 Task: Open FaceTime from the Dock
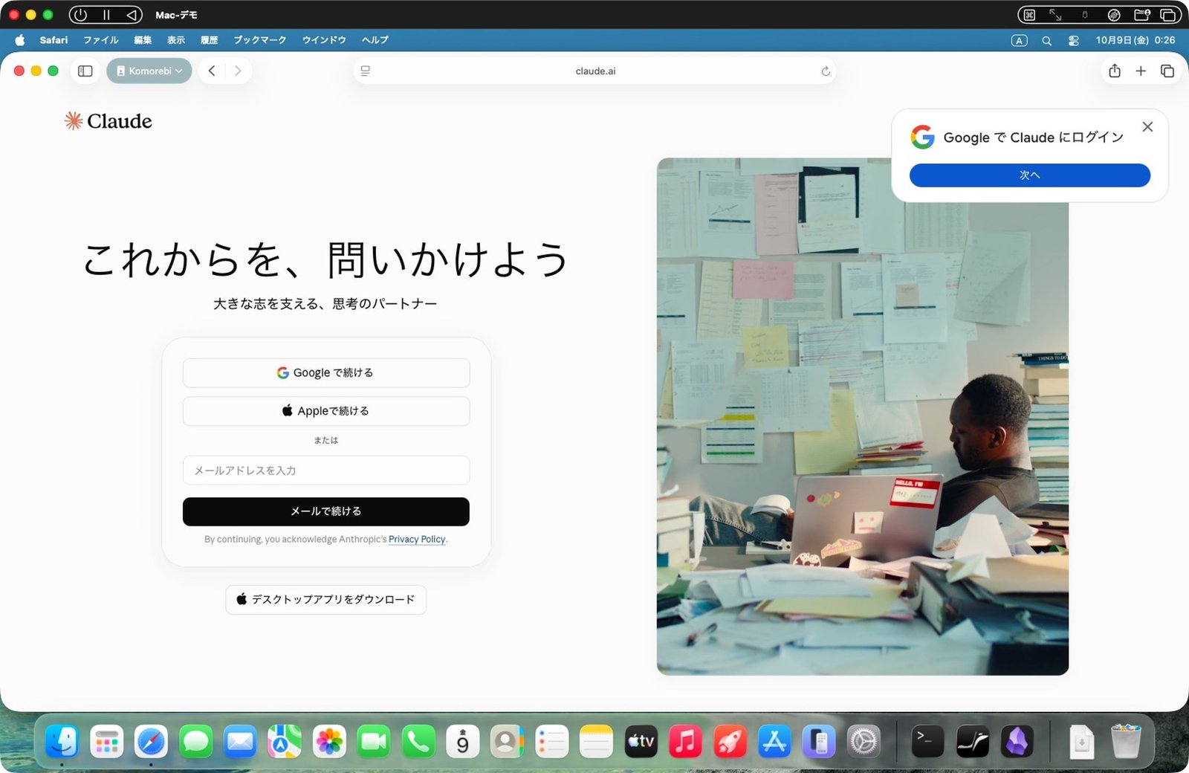click(374, 742)
